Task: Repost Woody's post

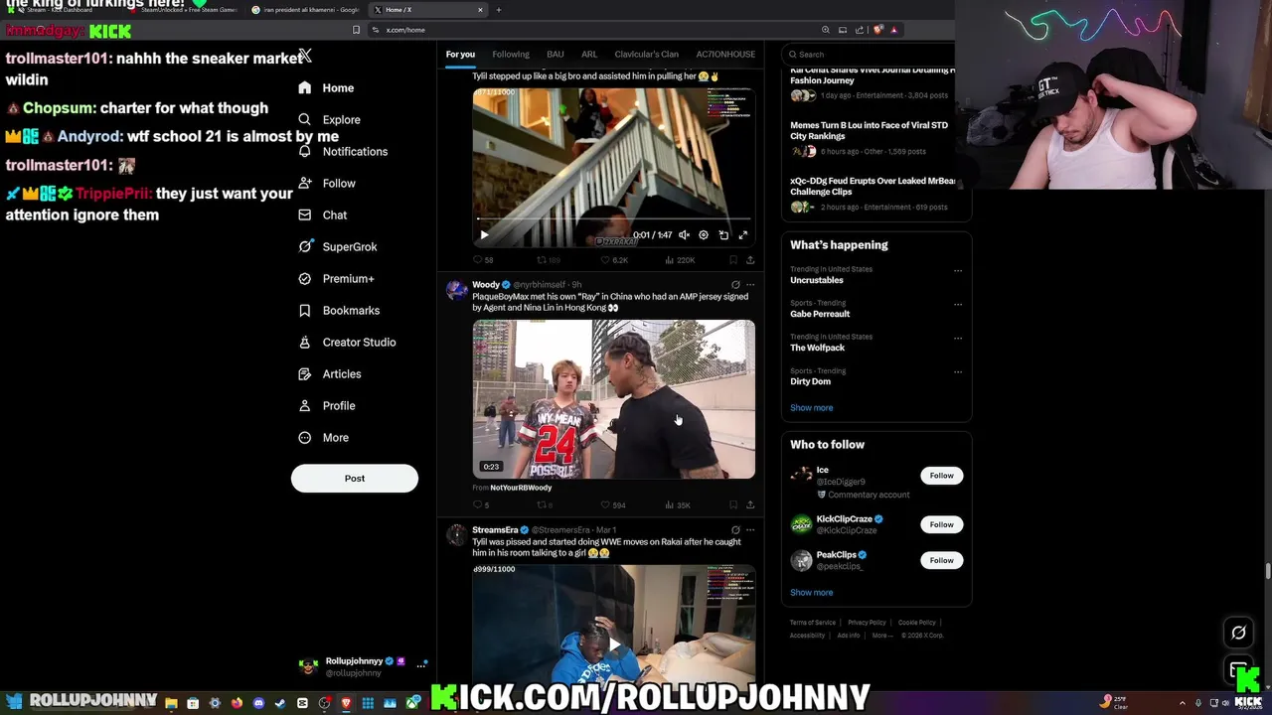Action: (x=545, y=505)
